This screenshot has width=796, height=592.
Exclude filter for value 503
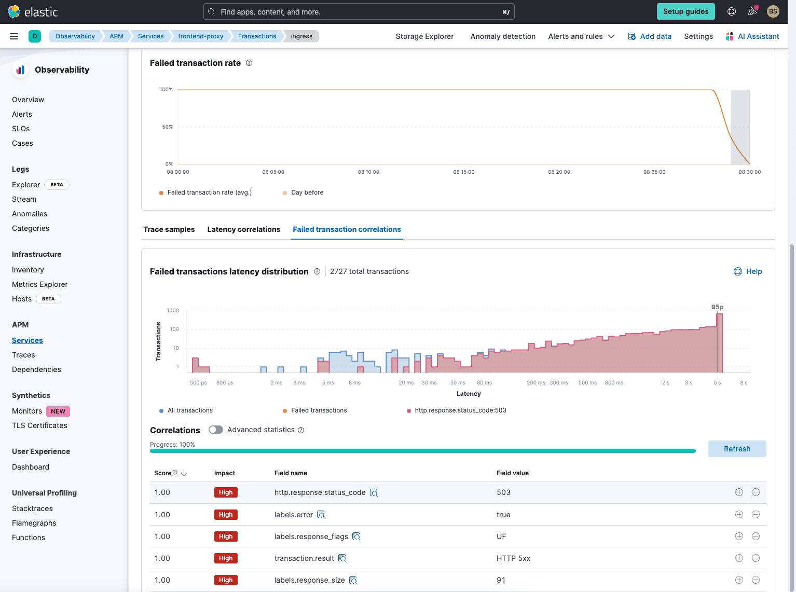click(x=756, y=492)
